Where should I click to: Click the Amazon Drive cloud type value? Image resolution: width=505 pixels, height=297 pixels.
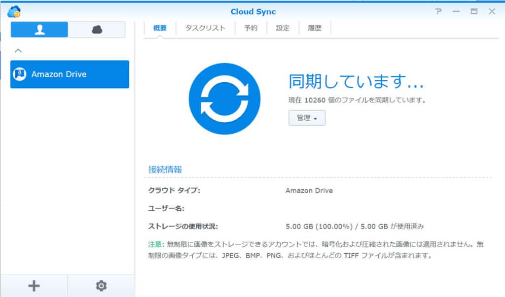pyautogui.click(x=309, y=191)
